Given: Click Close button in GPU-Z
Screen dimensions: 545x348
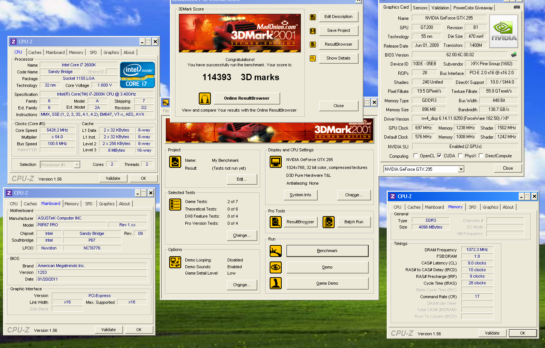Looking at the screenshot, I should (508, 169).
